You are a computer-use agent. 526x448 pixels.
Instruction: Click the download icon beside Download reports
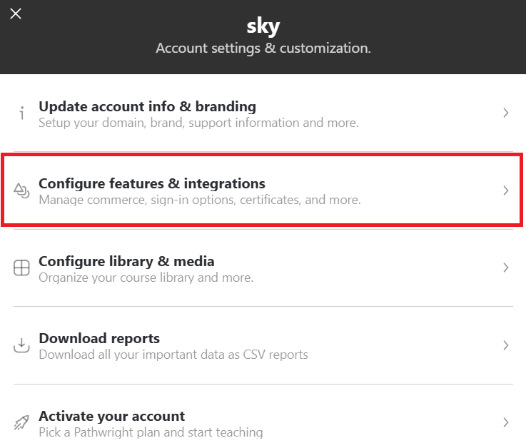21,345
